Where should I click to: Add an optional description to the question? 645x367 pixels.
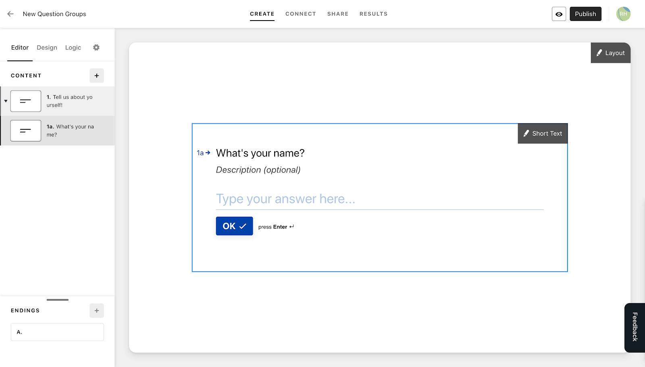(258, 170)
